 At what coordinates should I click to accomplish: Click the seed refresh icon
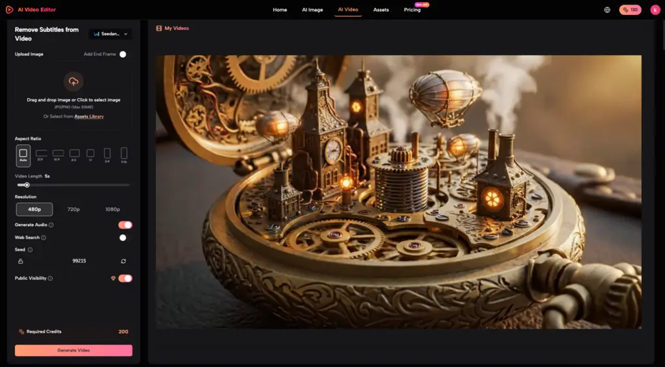(x=123, y=261)
